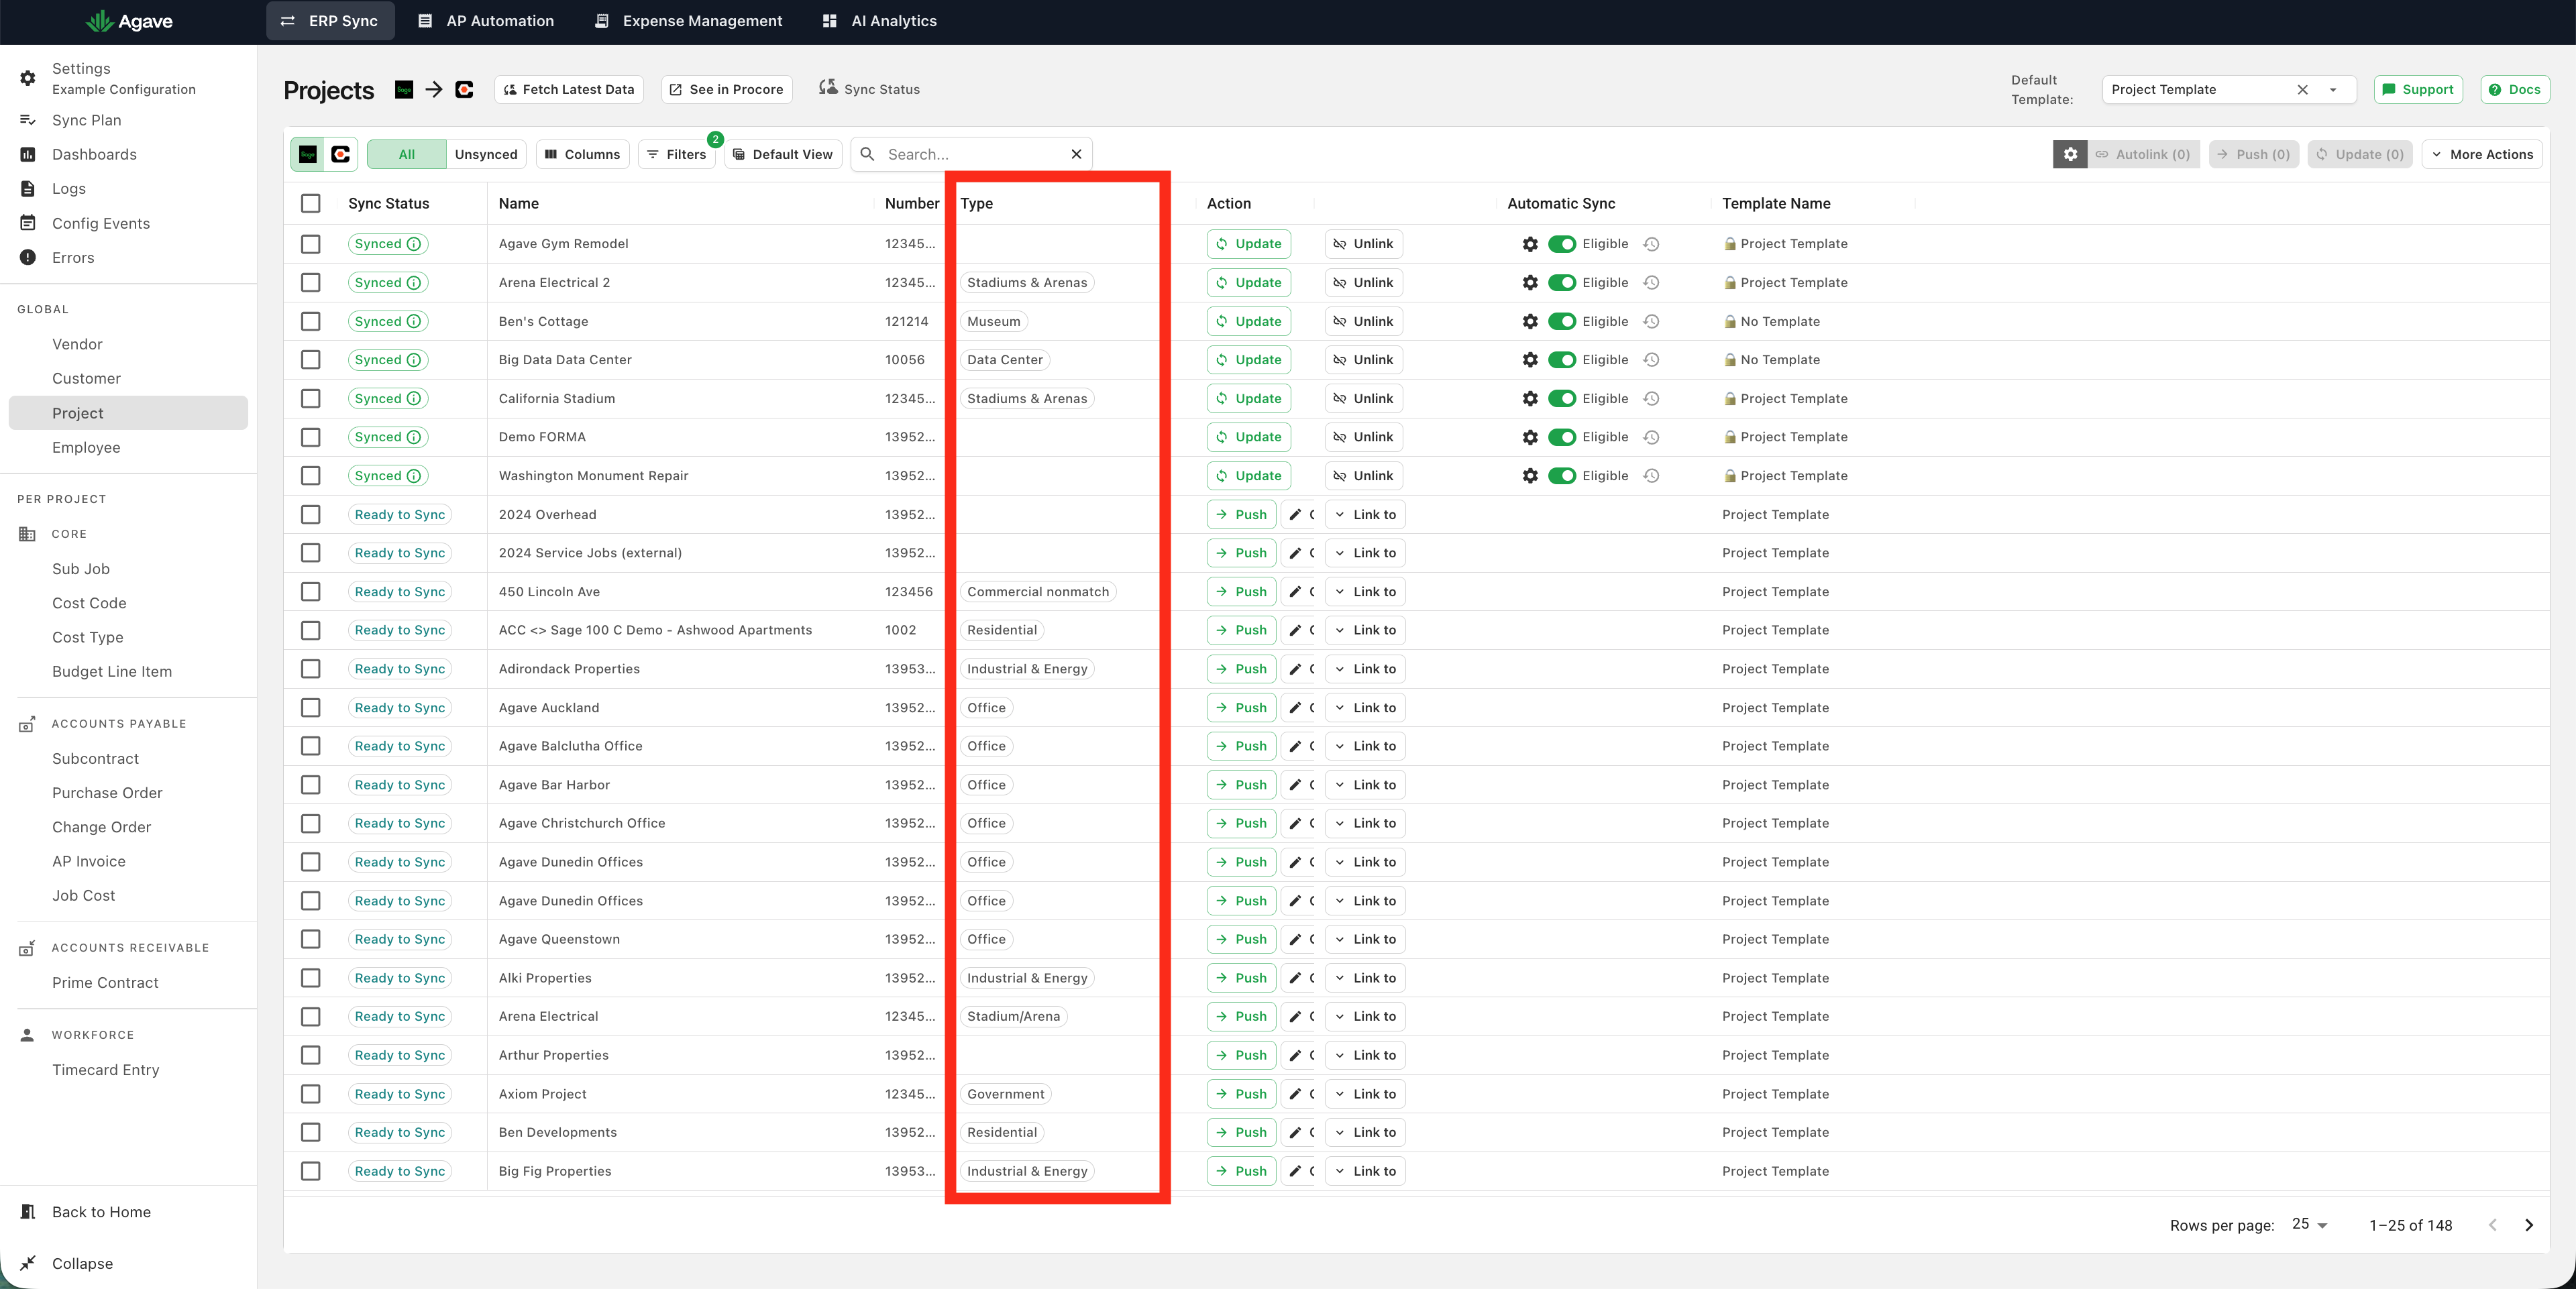
Task: Click info icon on Big Data Data Center Synced badge
Action: 414,360
